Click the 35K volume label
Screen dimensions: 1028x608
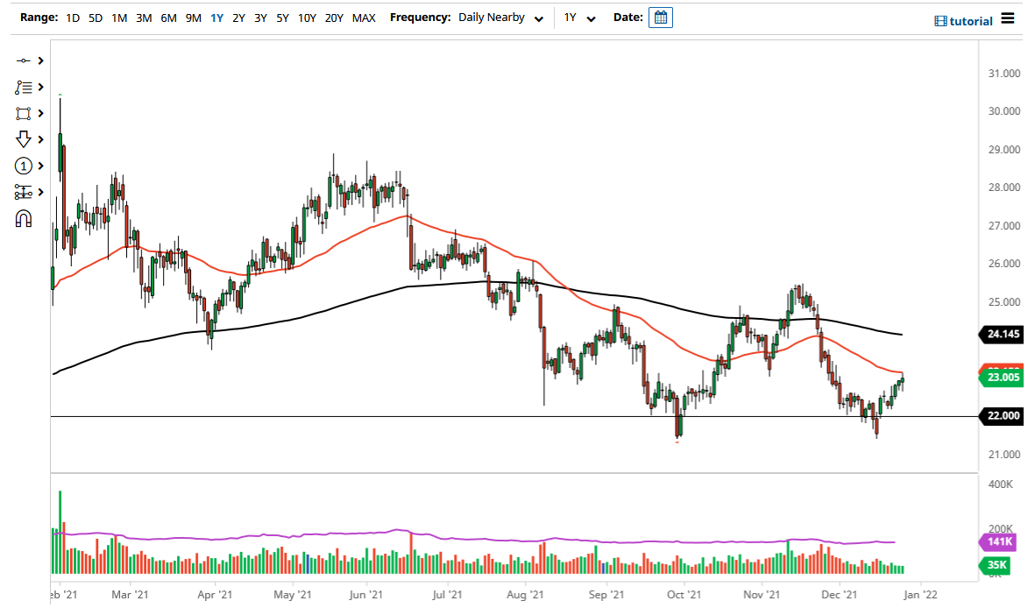point(995,565)
